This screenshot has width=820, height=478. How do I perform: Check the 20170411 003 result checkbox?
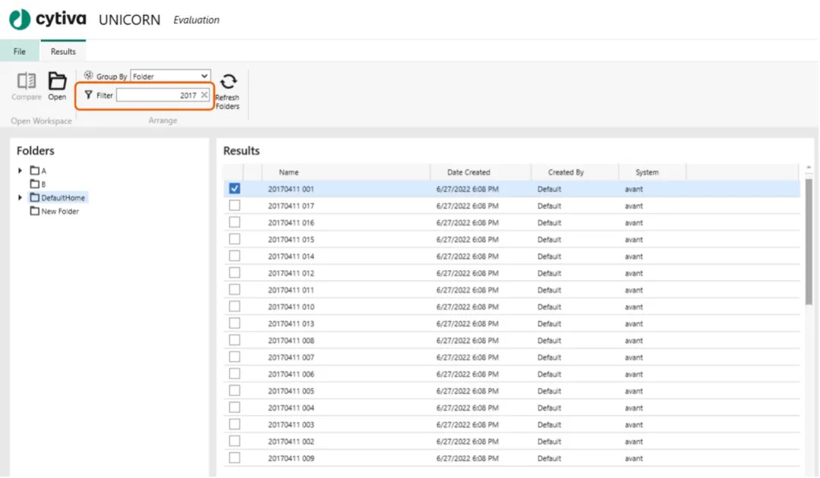(x=235, y=424)
